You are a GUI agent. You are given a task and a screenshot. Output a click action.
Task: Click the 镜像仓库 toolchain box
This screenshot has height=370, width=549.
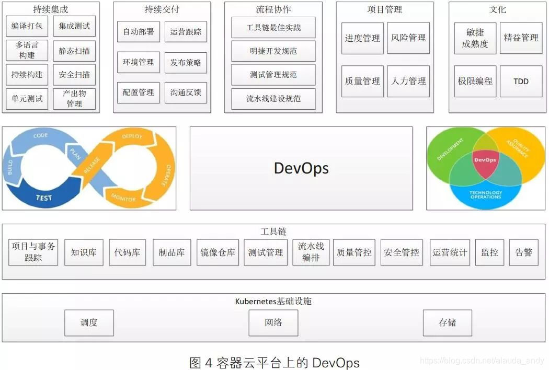coord(218,252)
